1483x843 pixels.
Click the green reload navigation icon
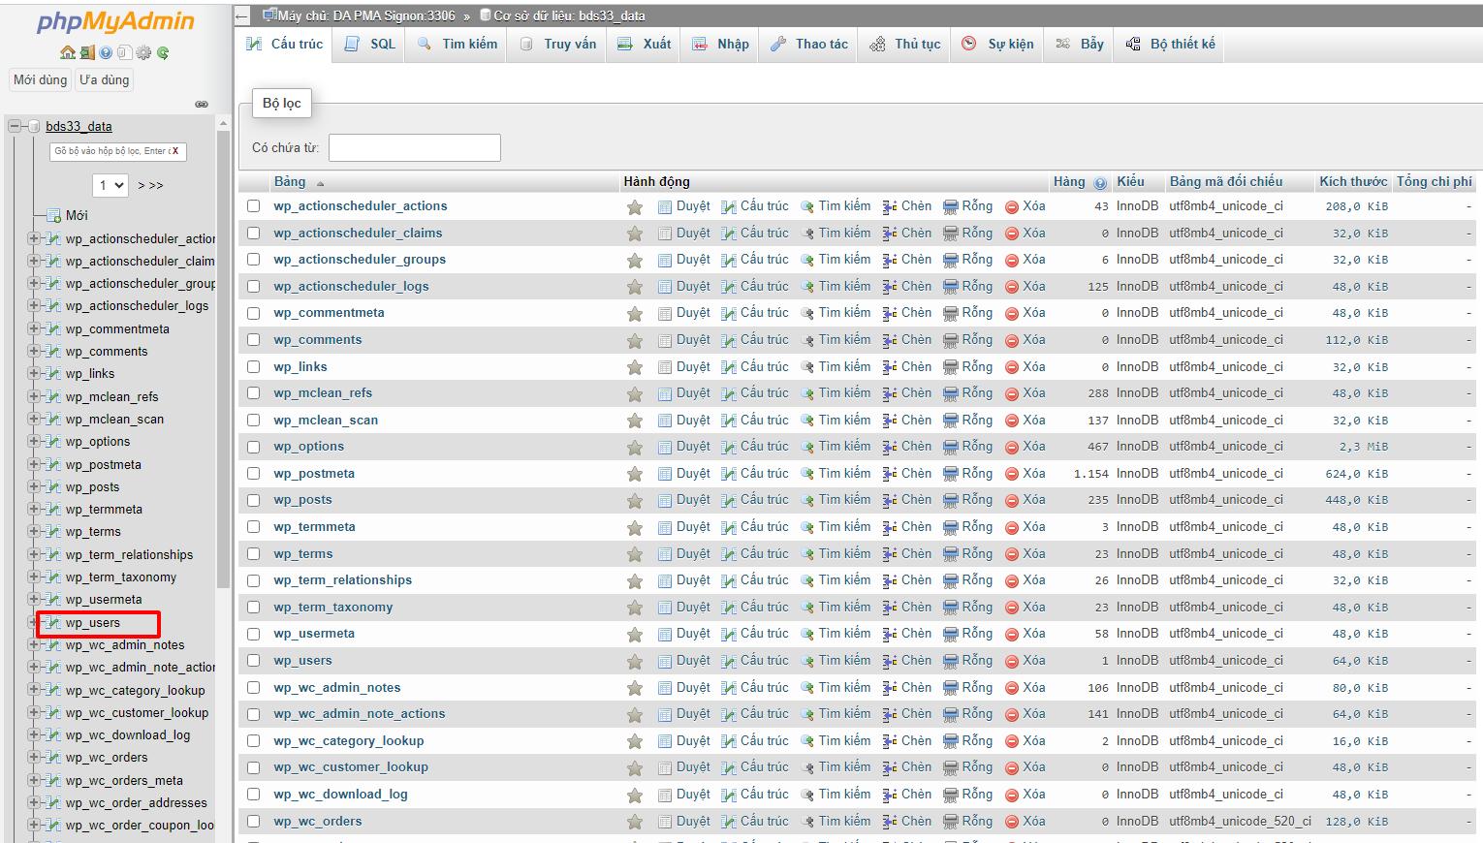coord(163,53)
